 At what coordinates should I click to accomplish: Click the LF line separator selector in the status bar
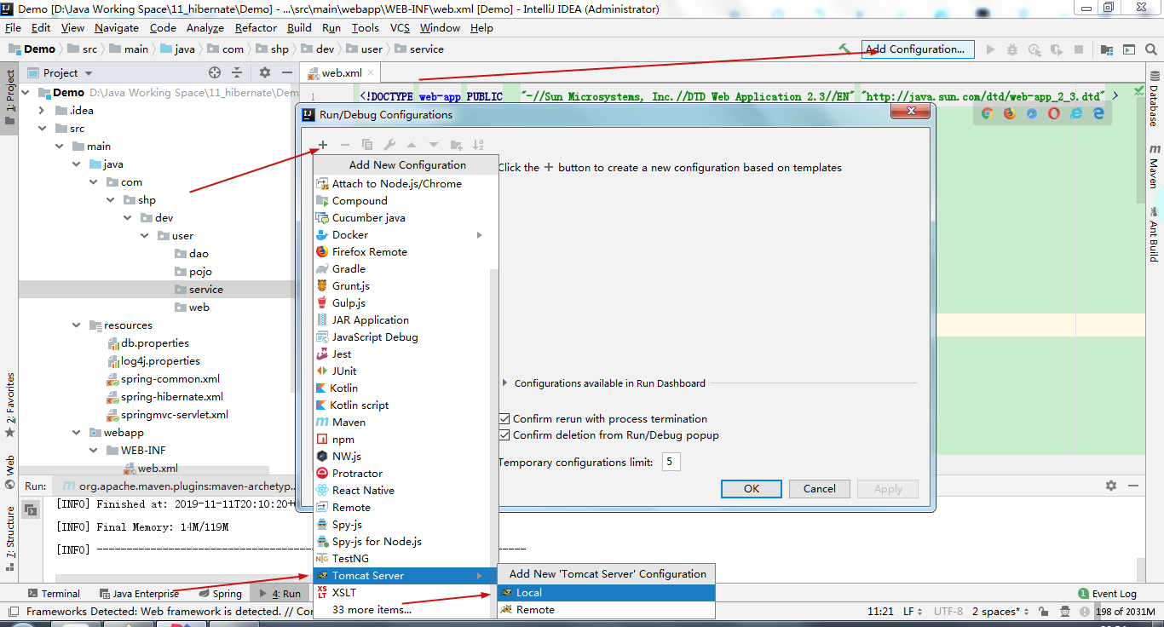(x=912, y=612)
